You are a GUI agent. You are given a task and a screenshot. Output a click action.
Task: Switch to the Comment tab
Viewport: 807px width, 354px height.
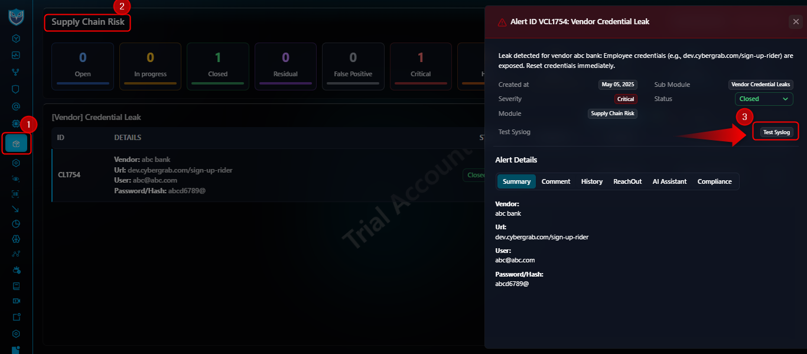click(556, 181)
